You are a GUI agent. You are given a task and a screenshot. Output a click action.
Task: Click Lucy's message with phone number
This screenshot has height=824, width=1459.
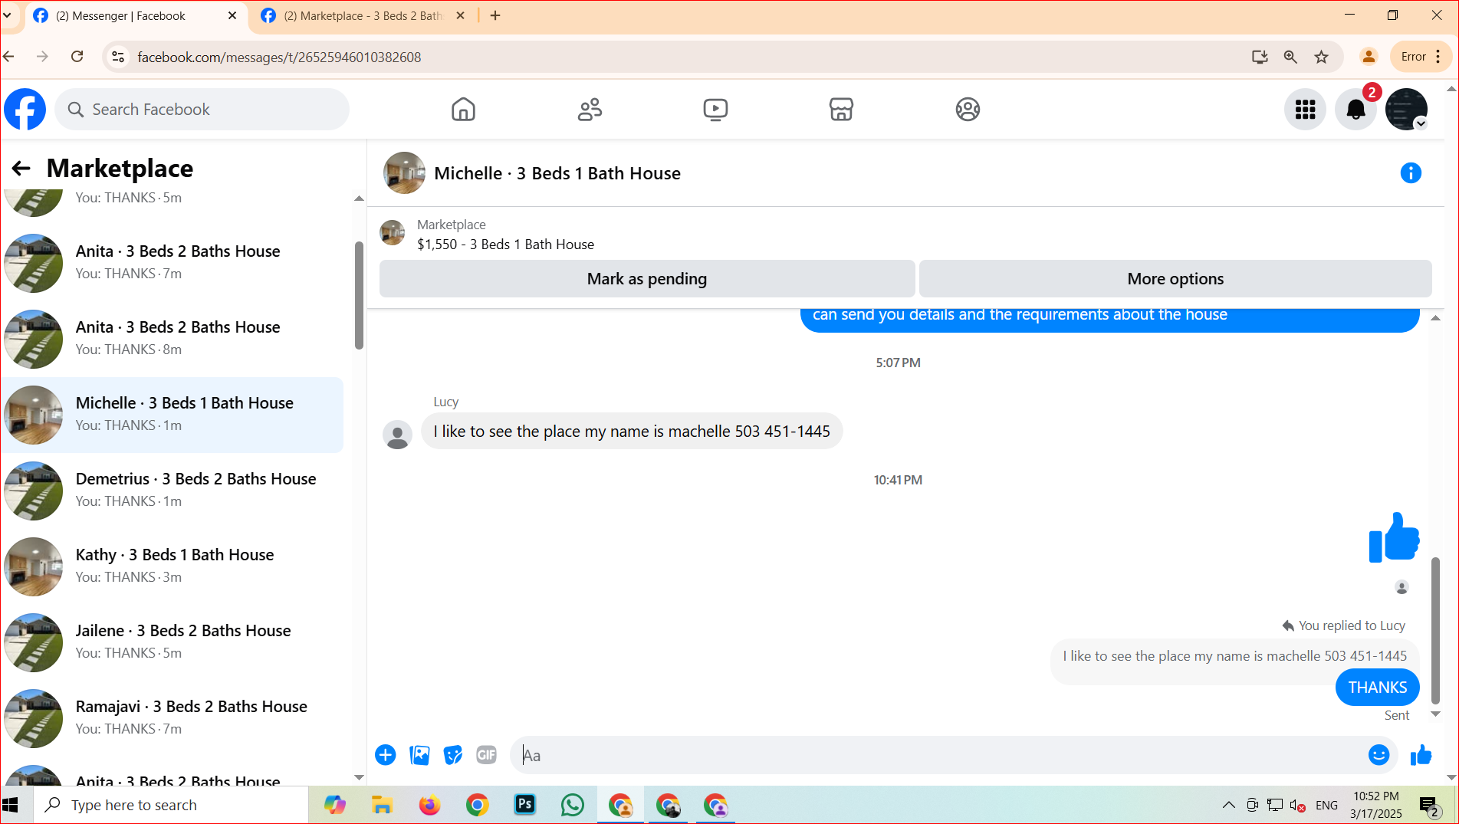click(632, 432)
